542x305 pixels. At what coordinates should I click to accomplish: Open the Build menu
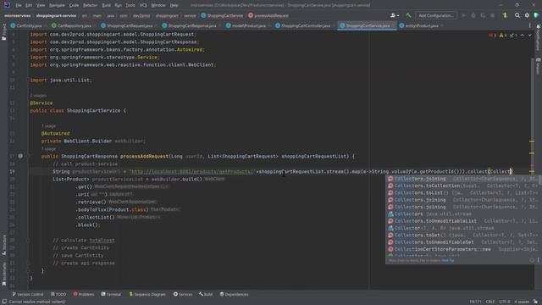pos(106,5)
